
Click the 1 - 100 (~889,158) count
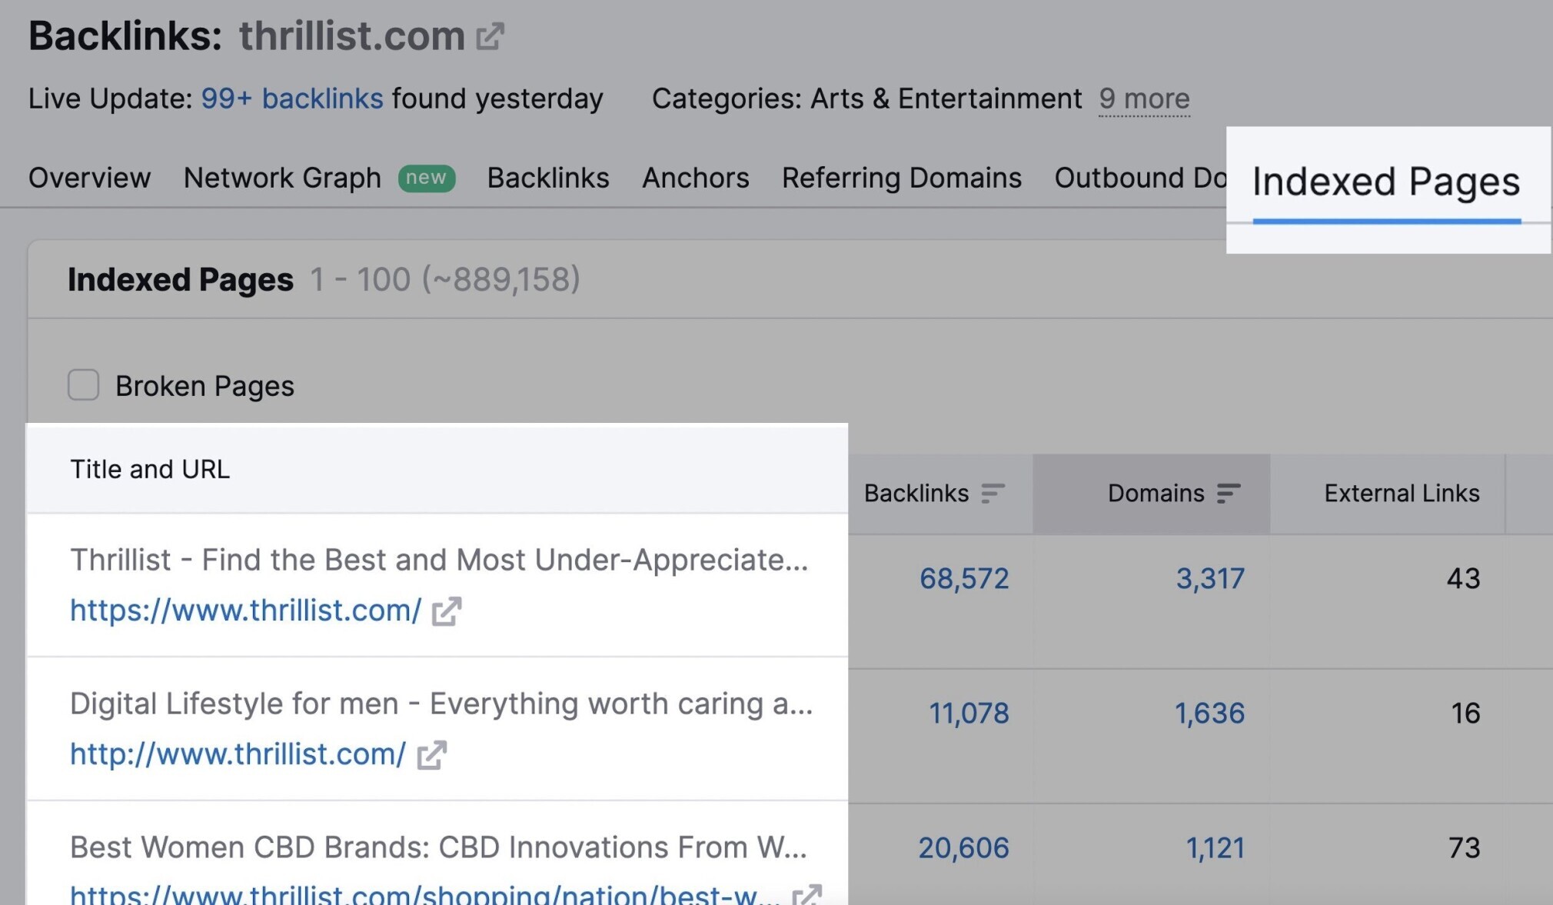(x=445, y=279)
